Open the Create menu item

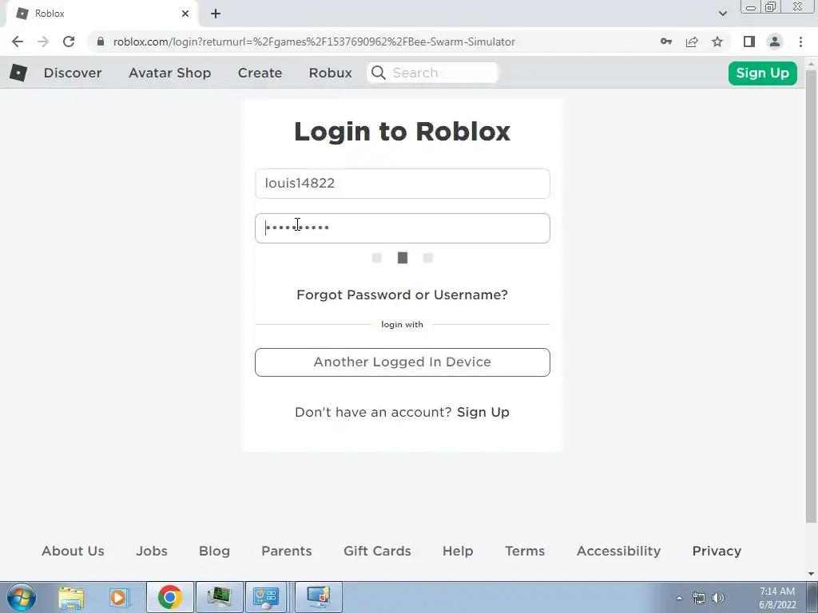pos(260,73)
